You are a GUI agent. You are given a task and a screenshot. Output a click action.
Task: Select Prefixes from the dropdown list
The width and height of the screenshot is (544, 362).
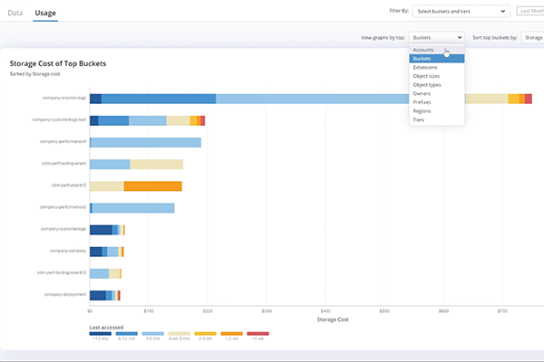pos(423,101)
